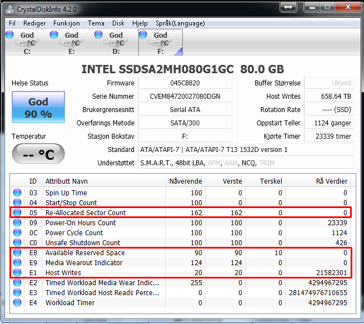Click the Standard ATA/ATAPI-7 field
Screen dimensions: 364x324
tap(246, 149)
